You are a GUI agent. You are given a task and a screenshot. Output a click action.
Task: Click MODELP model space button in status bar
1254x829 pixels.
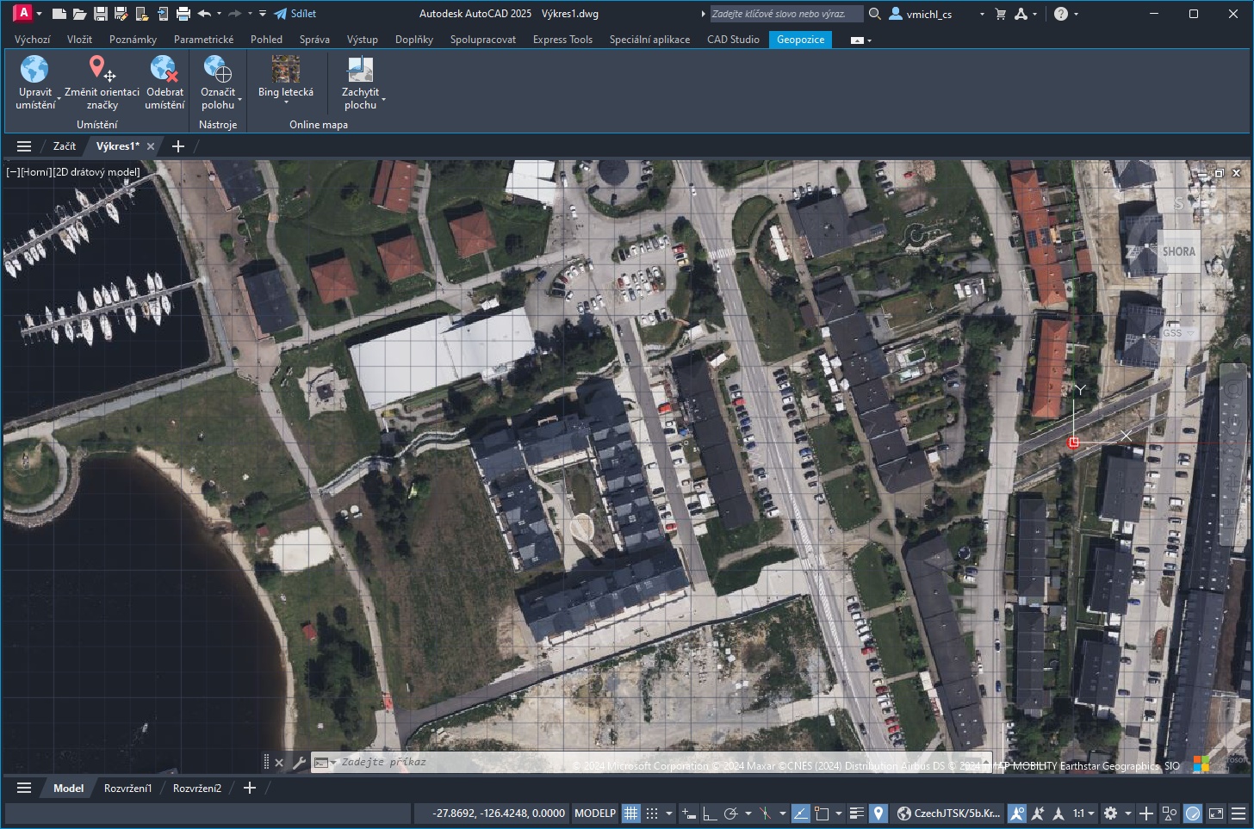pyautogui.click(x=595, y=814)
